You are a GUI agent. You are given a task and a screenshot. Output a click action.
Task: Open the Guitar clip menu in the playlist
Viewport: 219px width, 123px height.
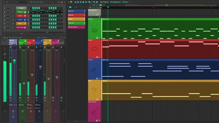point(103,60)
